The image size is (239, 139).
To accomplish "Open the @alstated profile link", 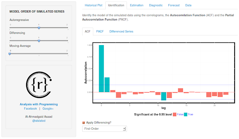I will click(39, 121).
